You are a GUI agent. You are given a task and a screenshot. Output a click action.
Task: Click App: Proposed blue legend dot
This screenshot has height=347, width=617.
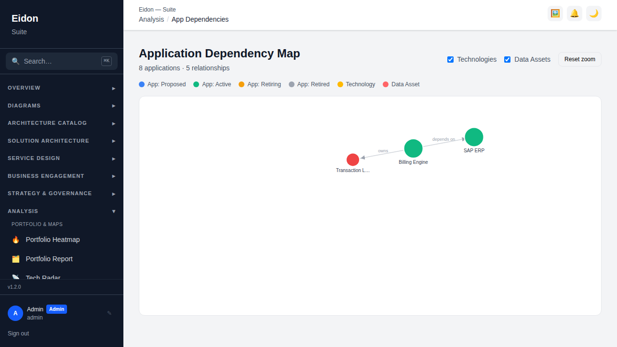coord(142,84)
